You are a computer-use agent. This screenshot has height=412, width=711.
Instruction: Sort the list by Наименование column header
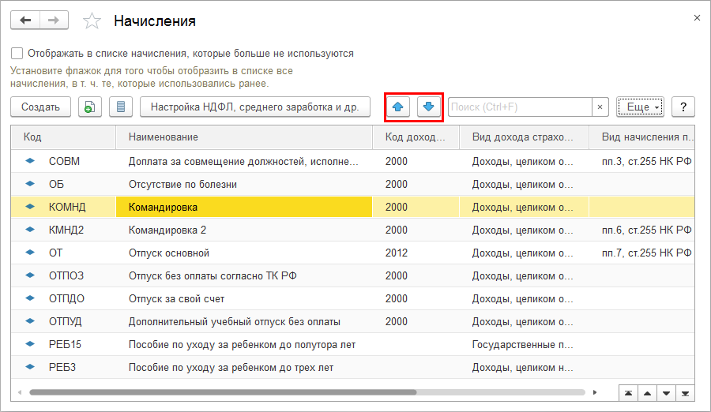(x=245, y=137)
